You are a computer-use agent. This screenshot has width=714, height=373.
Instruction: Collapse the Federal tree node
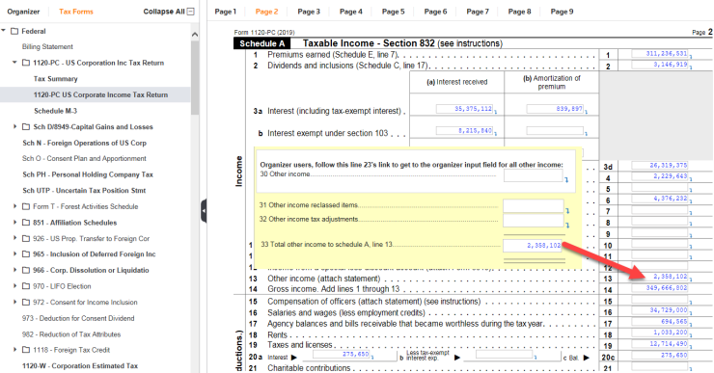(4, 31)
